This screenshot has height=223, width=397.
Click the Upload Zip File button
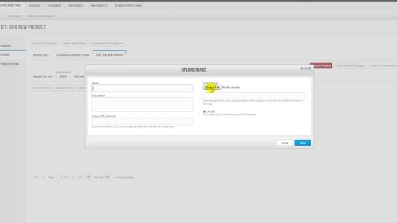coord(65,88)
